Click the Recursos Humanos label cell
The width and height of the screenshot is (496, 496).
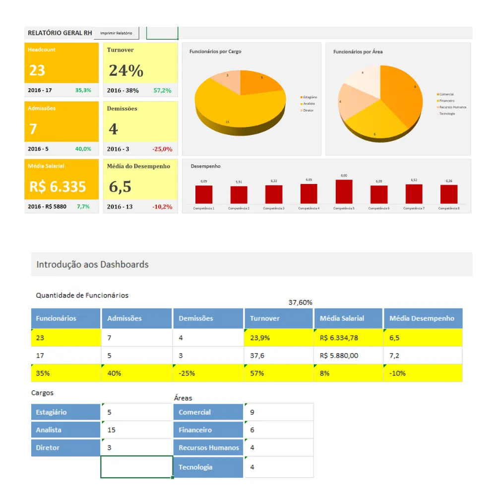[208, 447]
